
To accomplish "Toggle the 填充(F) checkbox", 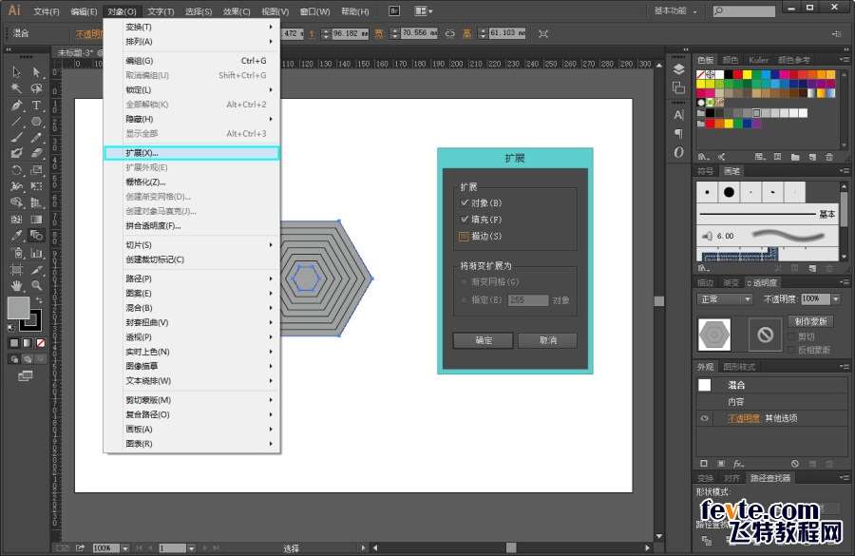I will [464, 219].
